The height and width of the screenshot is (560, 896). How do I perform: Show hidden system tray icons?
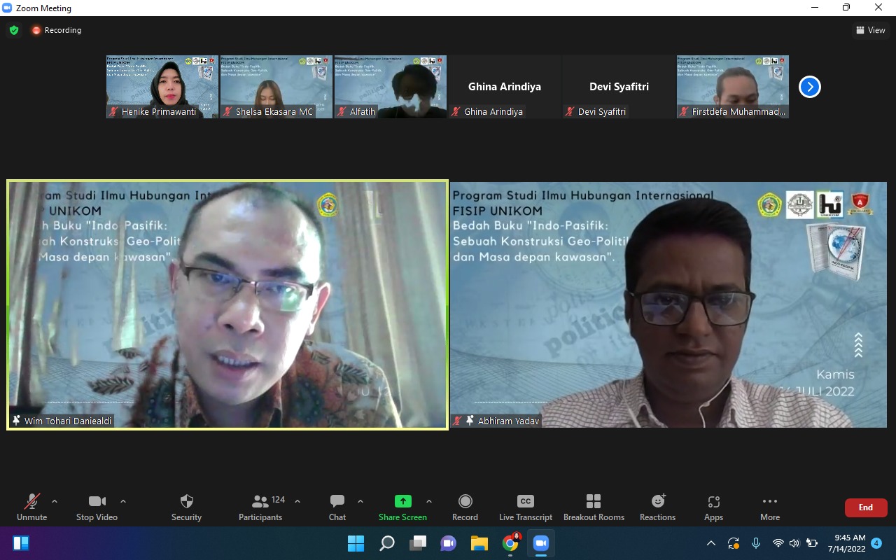coord(711,543)
